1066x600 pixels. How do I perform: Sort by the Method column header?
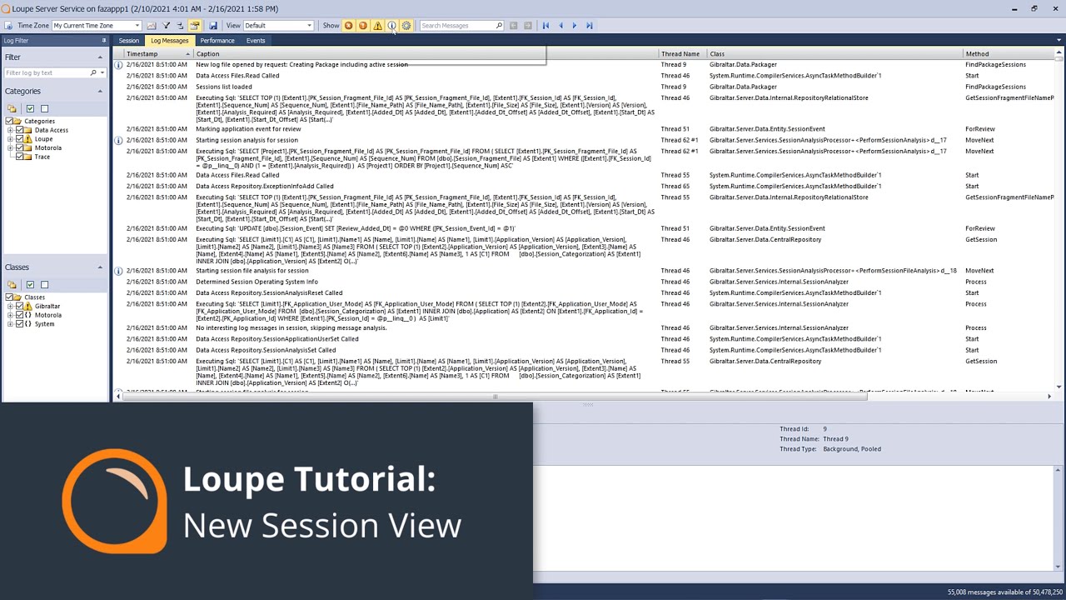[1008, 54]
